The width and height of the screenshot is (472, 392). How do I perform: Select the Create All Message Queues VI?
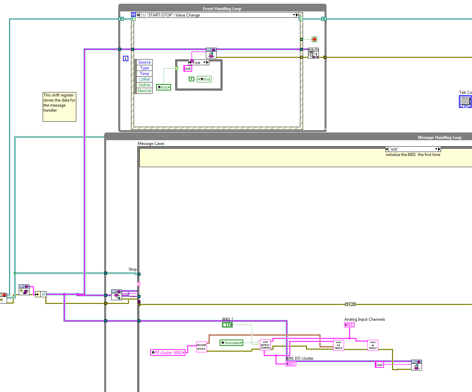point(24,290)
